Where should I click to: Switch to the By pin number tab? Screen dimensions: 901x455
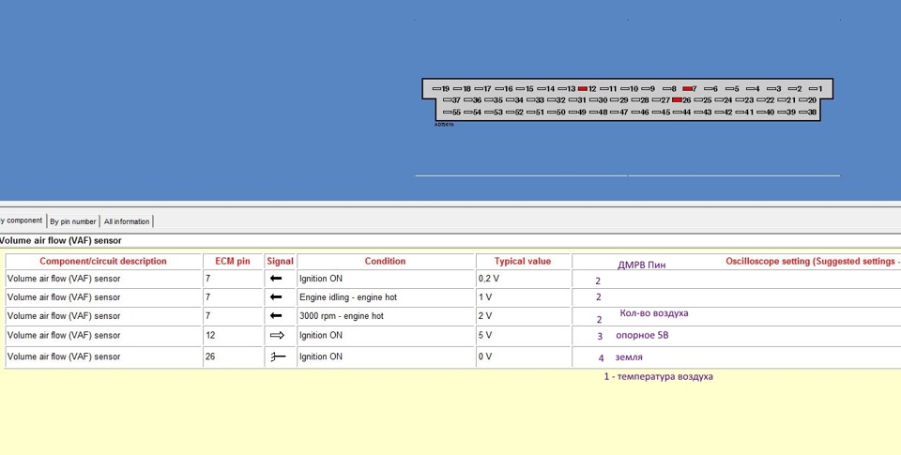(73, 221)
